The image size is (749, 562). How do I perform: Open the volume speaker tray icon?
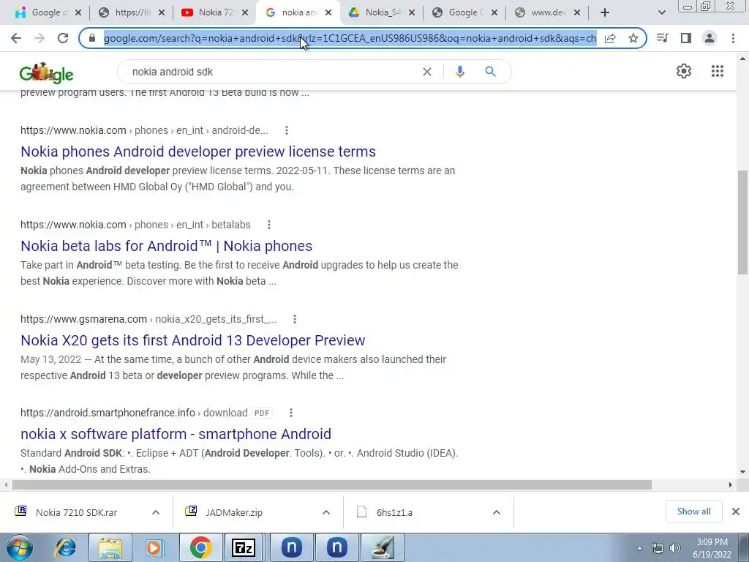[x=674, y=547]
